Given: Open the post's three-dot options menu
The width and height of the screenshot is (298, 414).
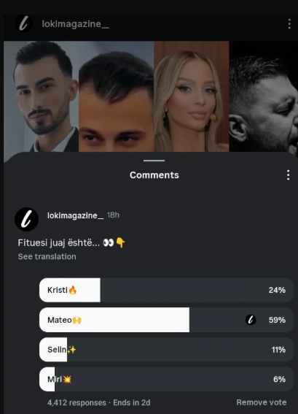Looking at the screenshot, I should pos(289,24).
